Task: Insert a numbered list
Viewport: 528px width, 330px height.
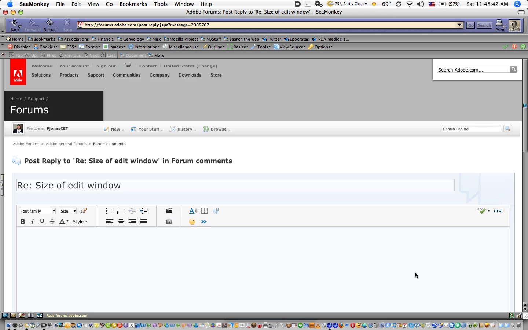Action: click(121, 211)
